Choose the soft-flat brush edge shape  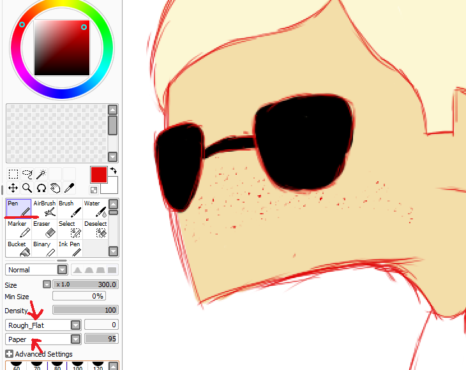point(100,270)
